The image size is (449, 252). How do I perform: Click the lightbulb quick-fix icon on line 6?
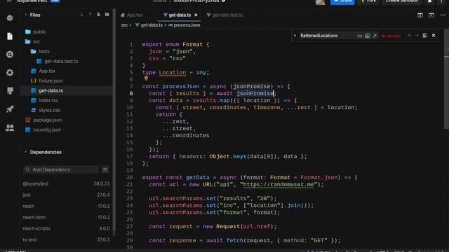(x=146, y=78)
